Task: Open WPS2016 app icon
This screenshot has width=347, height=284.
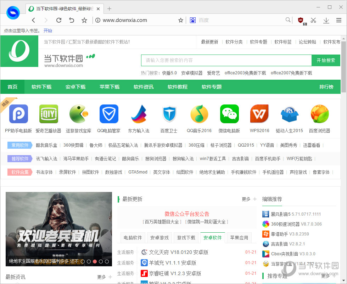Action: click(259, 113)
